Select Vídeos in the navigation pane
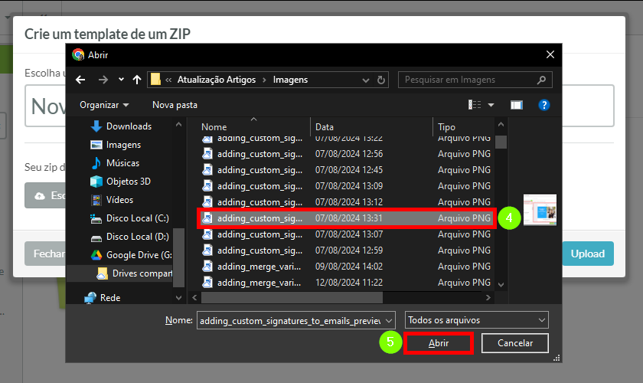The width and height of the screenshot is (643, 383). click(112, 200)
